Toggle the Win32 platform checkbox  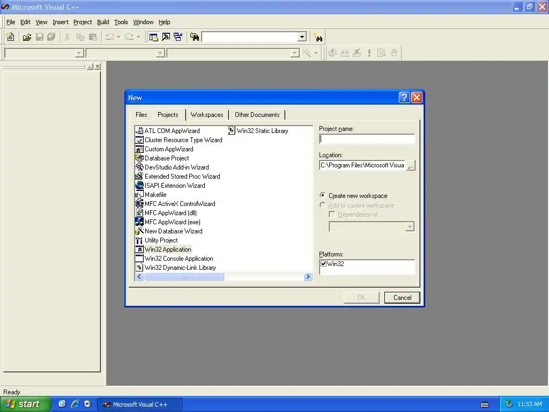pos(323,264)
